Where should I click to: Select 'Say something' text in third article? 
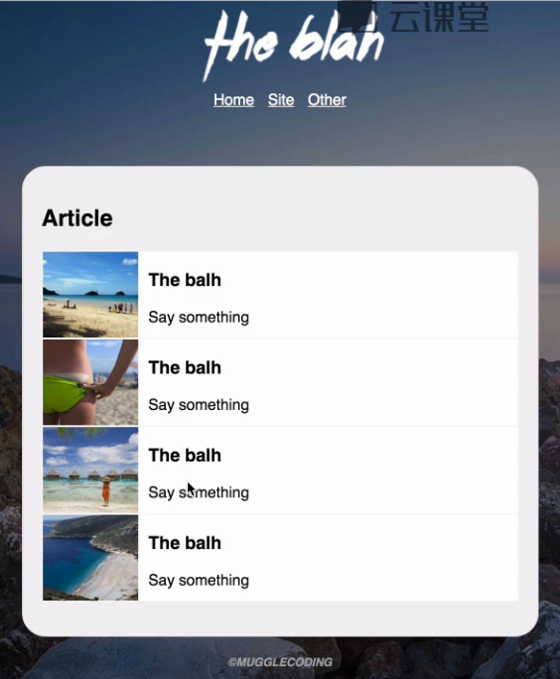199,492
